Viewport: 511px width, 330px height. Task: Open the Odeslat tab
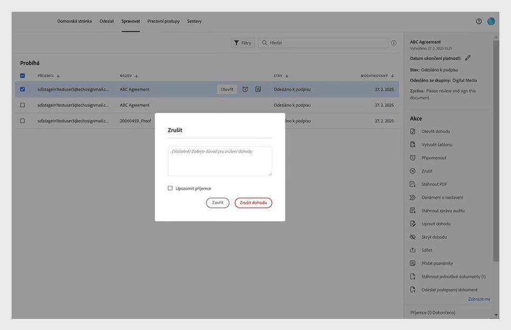[107, 21]
